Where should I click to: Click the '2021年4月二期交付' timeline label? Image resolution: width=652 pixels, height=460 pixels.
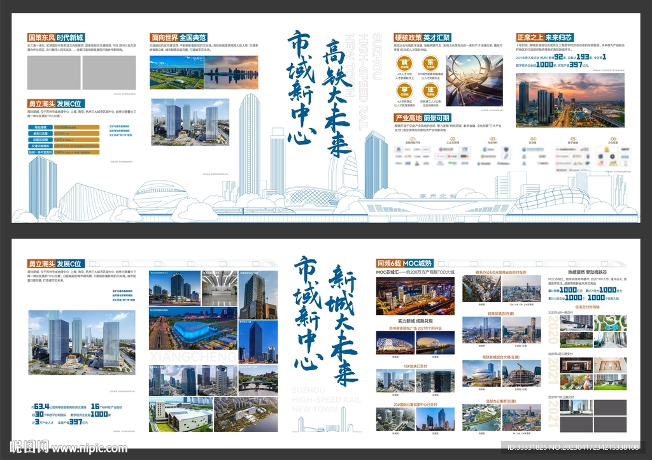click(x=561, y=354)
